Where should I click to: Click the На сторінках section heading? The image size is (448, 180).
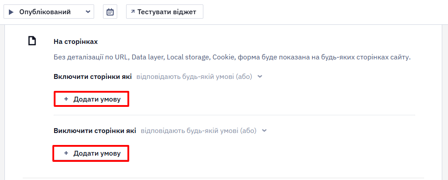pos(76,42)
